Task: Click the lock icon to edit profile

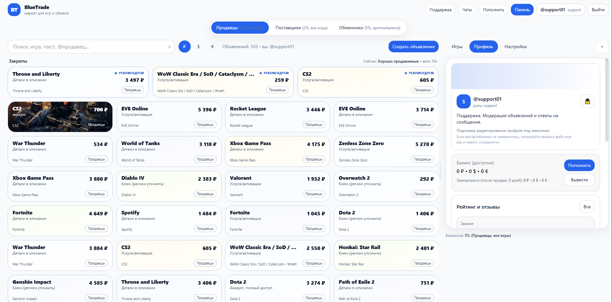Action: point(587,101)
